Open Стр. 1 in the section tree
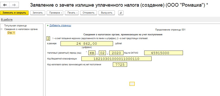 (11, 33)
